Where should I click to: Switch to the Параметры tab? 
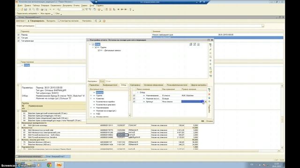click(94, 85)
